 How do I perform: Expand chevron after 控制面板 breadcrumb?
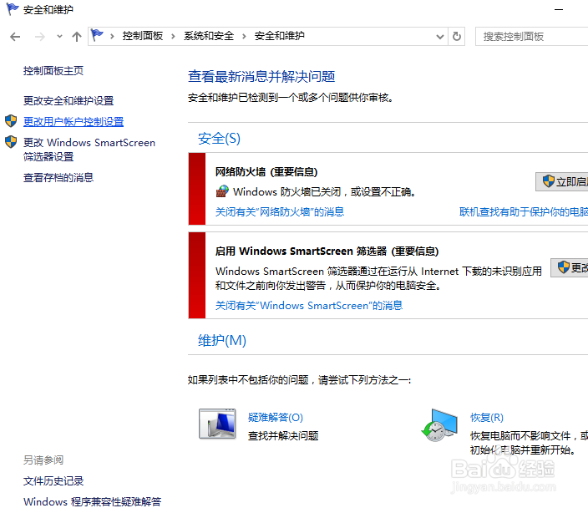(x=173, y=37)
